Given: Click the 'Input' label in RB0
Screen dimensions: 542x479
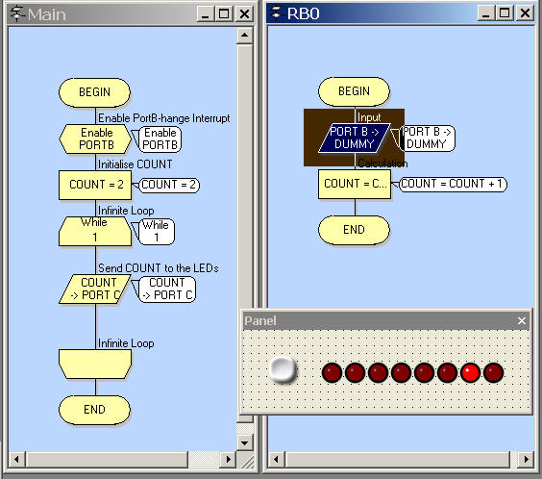Looking at the screenshot, I should (x=369, y=117).
